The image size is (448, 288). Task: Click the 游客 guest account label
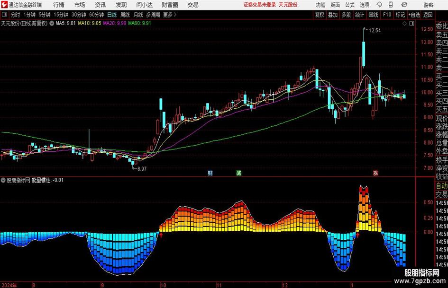[x=428, y=5]
